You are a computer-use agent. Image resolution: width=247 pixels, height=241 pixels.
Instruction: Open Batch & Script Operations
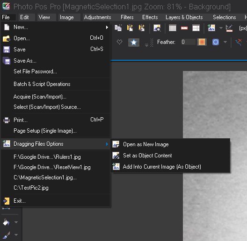(x=56, y=84)
